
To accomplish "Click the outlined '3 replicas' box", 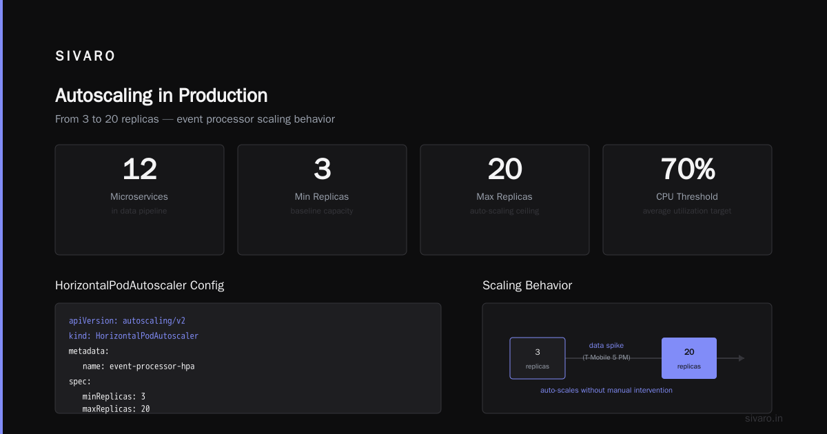I will [538, 358].
